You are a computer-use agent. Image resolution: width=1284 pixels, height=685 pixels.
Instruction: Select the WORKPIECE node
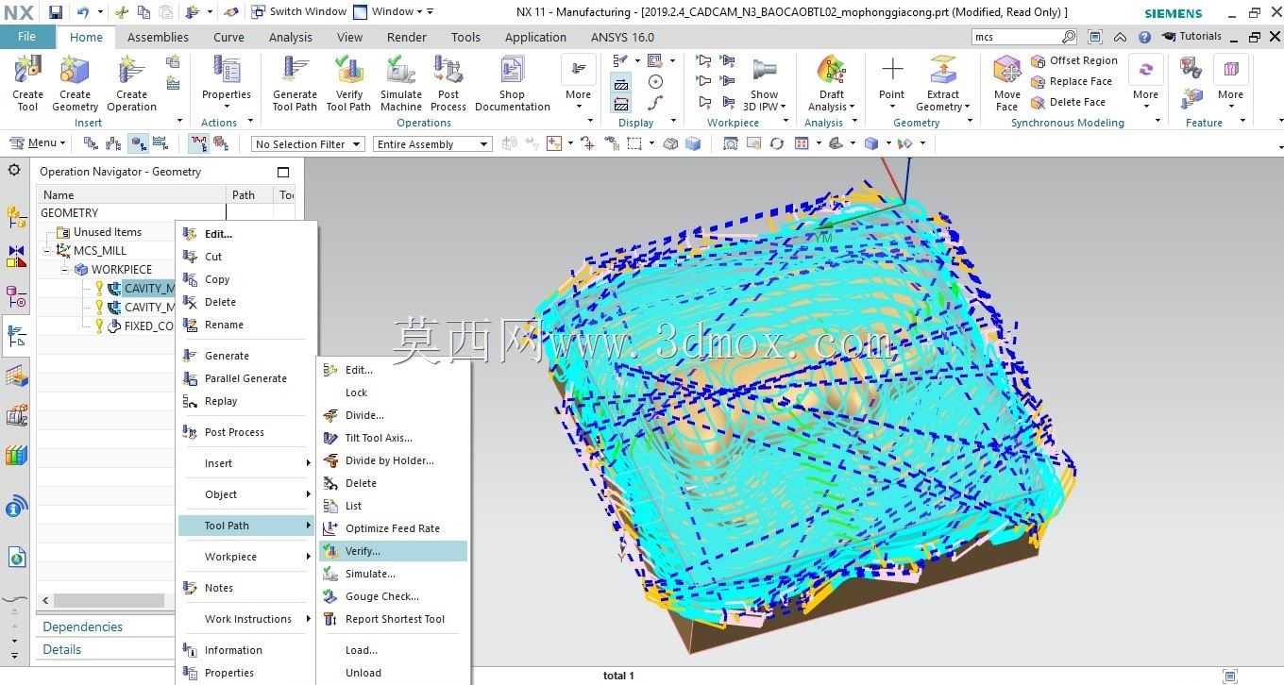pos(121,269)
